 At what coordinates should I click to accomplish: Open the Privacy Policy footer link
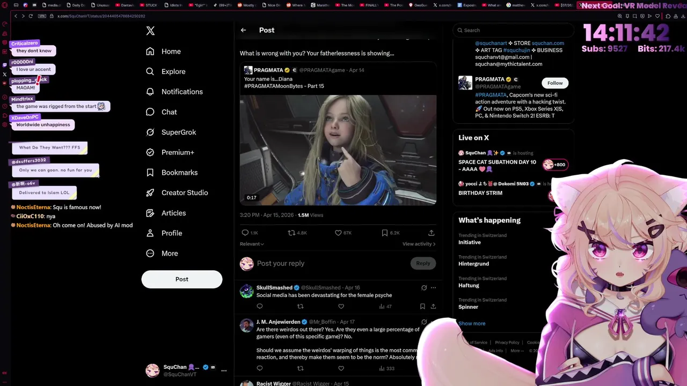pos(507,343)
